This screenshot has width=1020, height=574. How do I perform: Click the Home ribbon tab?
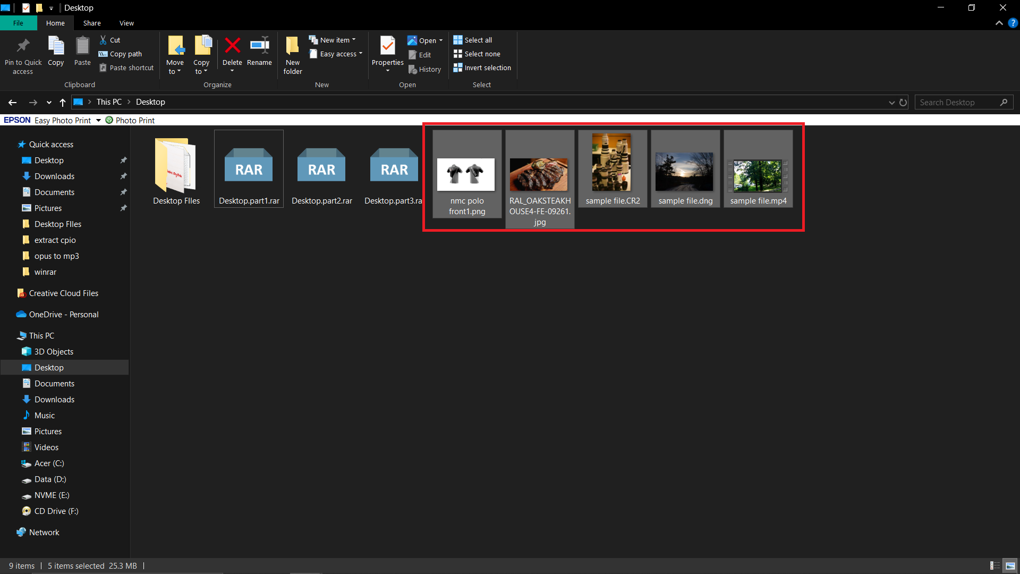(55, 22)
